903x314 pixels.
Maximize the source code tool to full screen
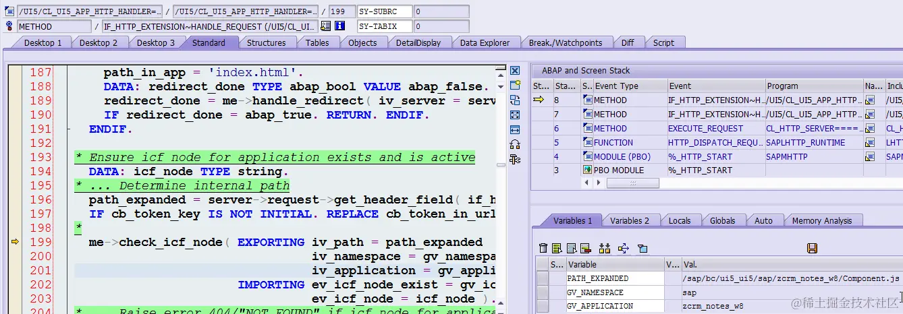coord(515,115)
